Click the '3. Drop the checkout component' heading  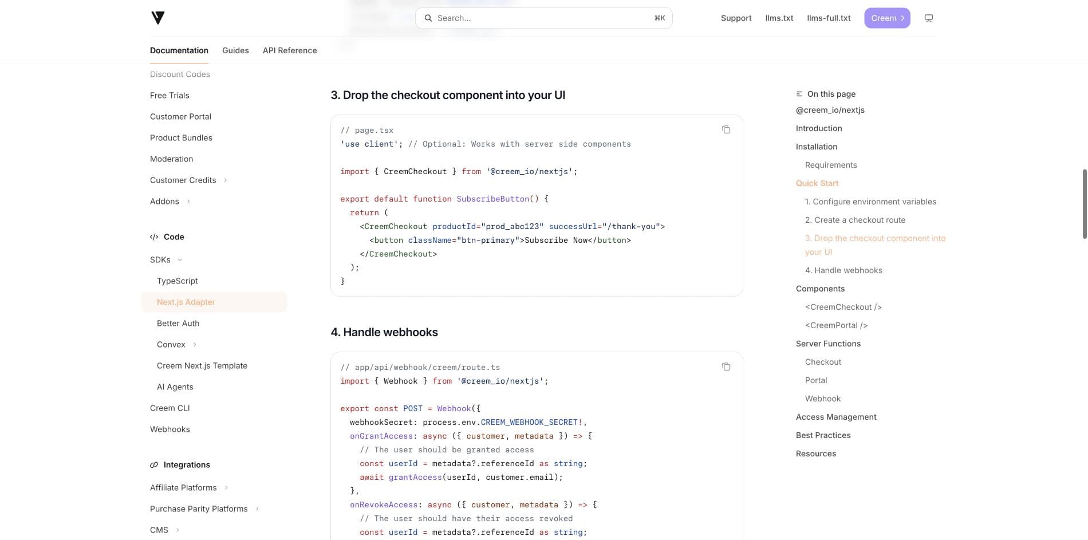[448, 95]
